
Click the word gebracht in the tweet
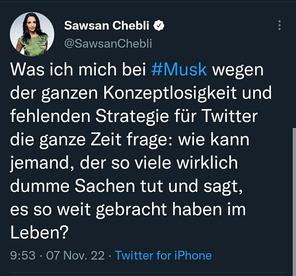point(132,209)
